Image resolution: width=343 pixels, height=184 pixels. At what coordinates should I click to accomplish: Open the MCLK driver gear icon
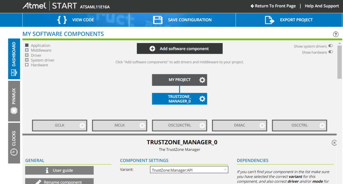point(142,125)
